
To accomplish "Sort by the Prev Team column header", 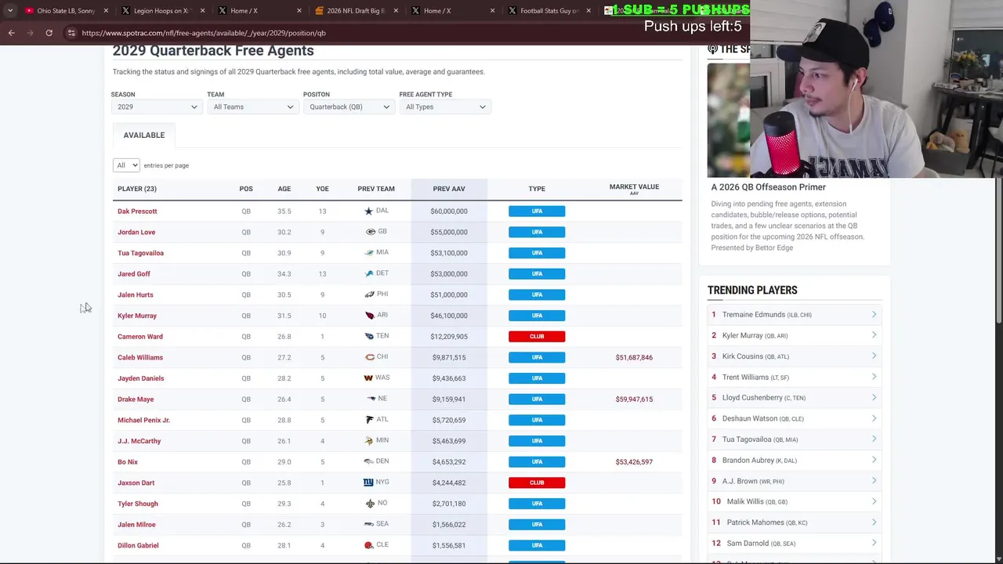I will click(376, 189).
